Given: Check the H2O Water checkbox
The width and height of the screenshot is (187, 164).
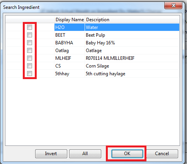Looking at the screenshot, I should [x=29, y=27].
